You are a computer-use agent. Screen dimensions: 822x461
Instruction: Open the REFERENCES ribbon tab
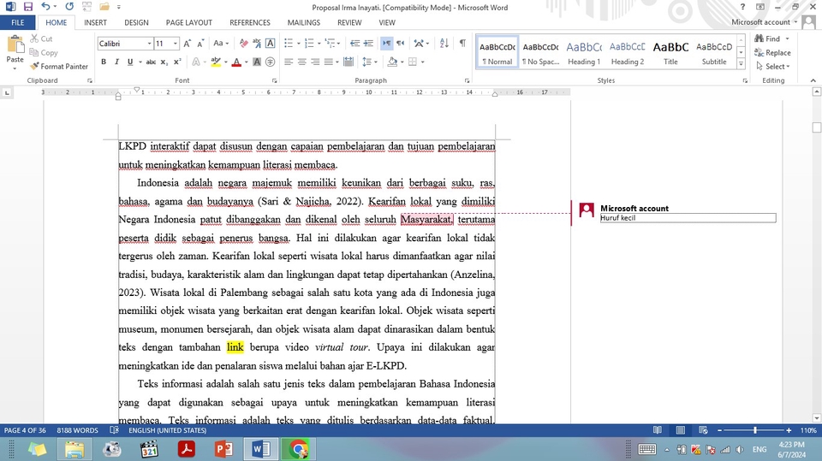(x=249, y=22)
